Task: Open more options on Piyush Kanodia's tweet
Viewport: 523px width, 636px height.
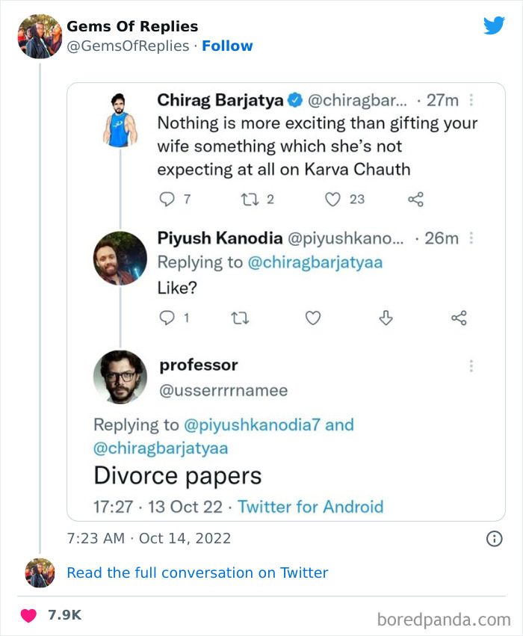Action: pos(471,237)
